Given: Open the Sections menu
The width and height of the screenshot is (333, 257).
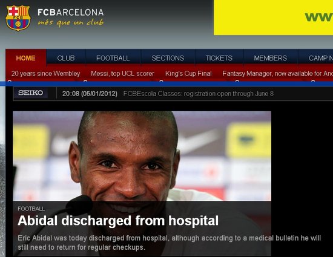Looking at the screenshot, I should coord(168,58).
